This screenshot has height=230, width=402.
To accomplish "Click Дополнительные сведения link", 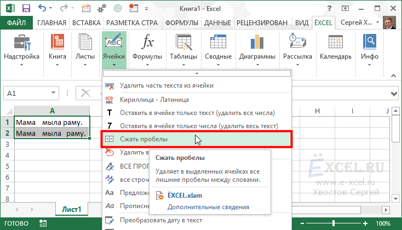I will click(x=208, y=207).
